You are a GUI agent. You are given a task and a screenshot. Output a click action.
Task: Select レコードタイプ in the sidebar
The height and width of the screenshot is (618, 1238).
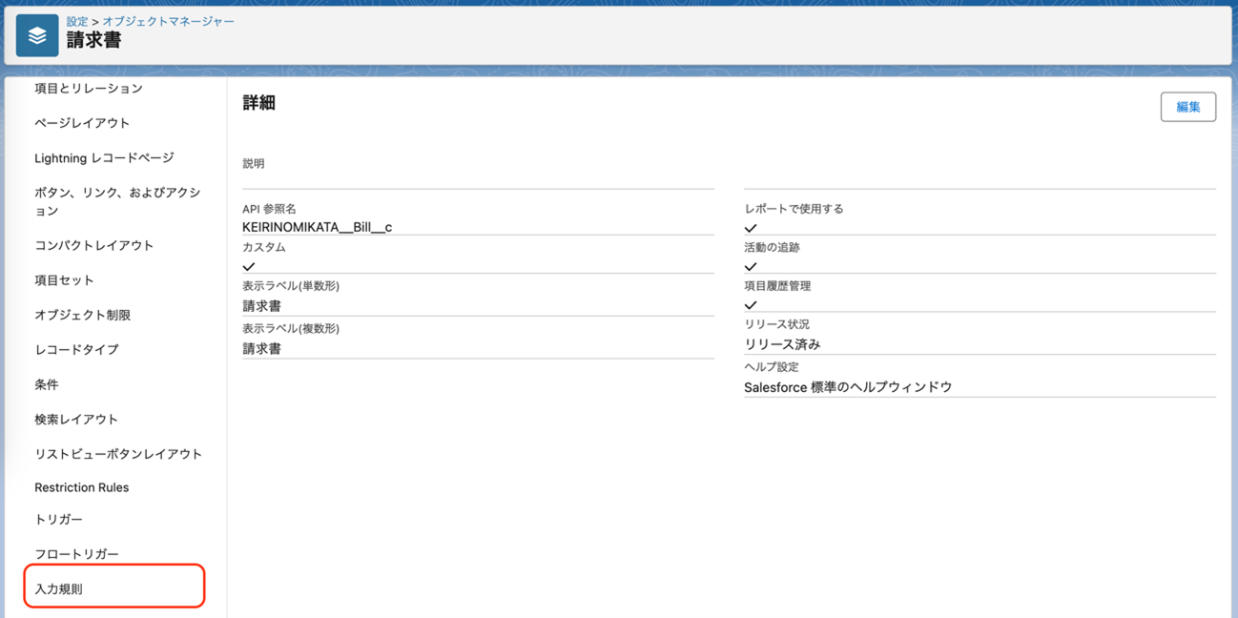[76, 350]
